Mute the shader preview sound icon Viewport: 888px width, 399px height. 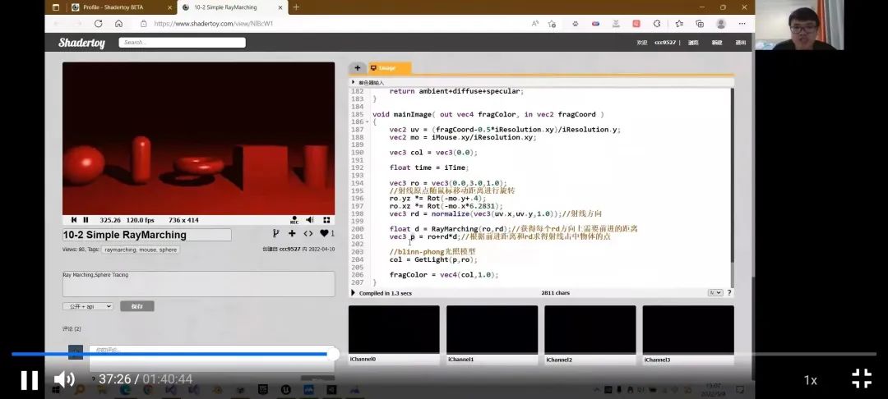pos(310,220)
